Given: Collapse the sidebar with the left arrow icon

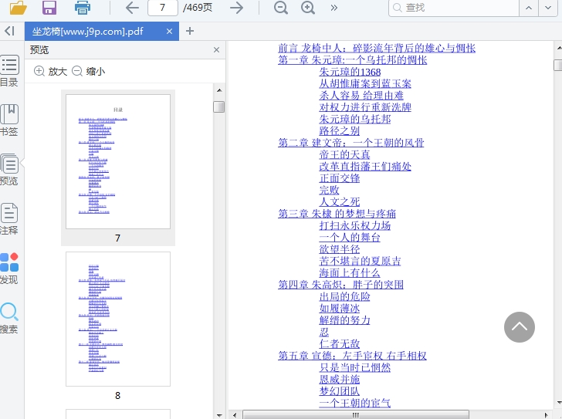Looking at the screenshot, I should pos(10,31).
